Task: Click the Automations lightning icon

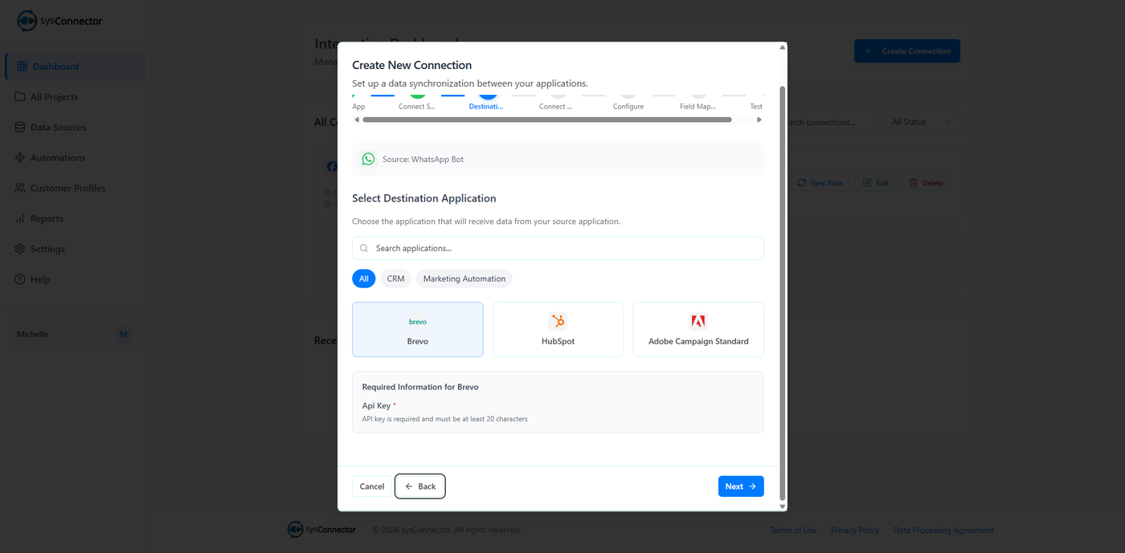Action: 20,158
